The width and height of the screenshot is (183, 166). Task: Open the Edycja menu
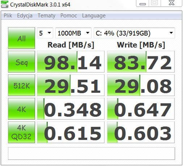click(x=25, y=16)
